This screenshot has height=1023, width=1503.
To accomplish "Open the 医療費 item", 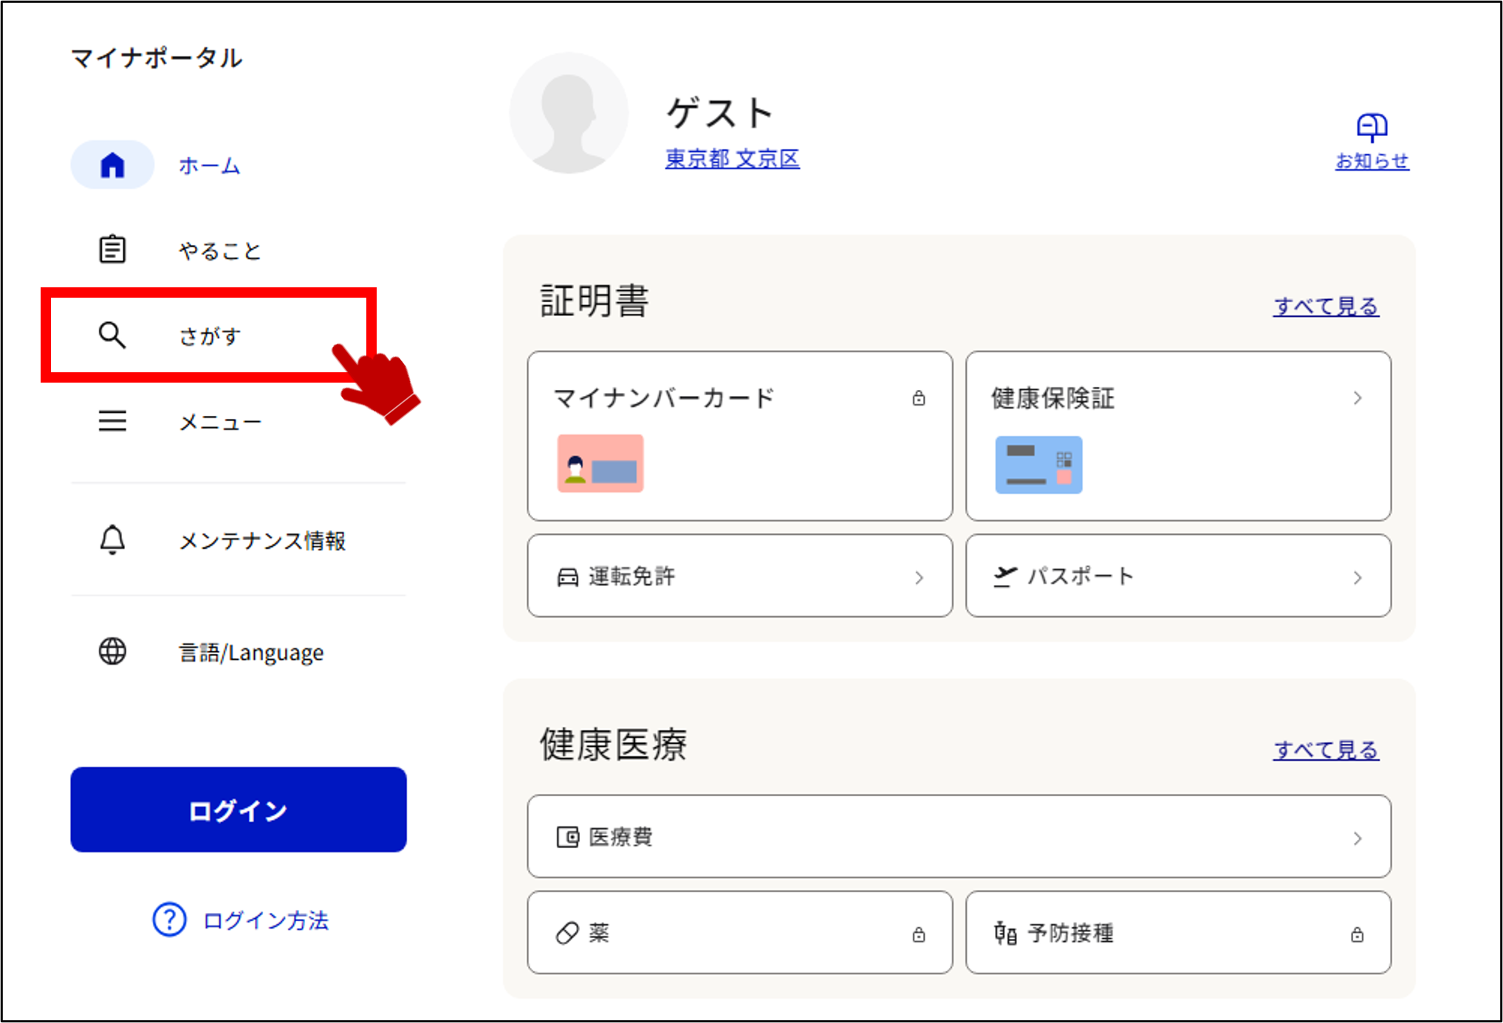I will [959, 836].
